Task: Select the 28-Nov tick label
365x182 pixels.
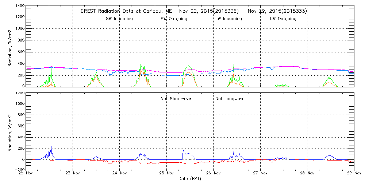Action: click(x=307, y=173)
